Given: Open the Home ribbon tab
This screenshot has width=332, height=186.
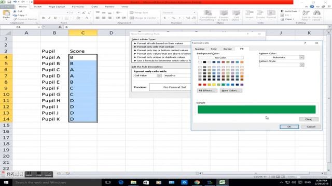Looking at the screenshot, I should click(23, 7).
